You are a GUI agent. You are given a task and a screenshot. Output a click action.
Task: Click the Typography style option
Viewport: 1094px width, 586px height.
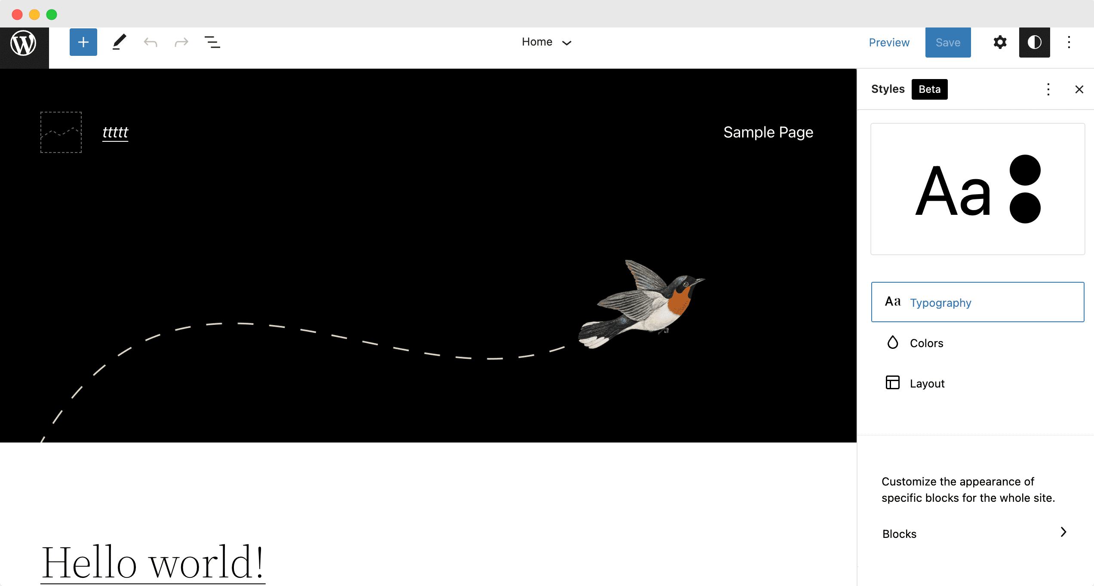976,302
